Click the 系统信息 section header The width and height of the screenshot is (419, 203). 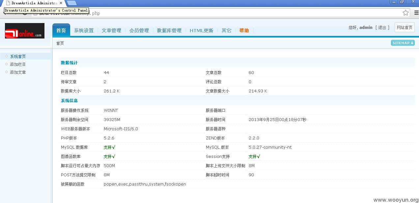click(69, 100)
